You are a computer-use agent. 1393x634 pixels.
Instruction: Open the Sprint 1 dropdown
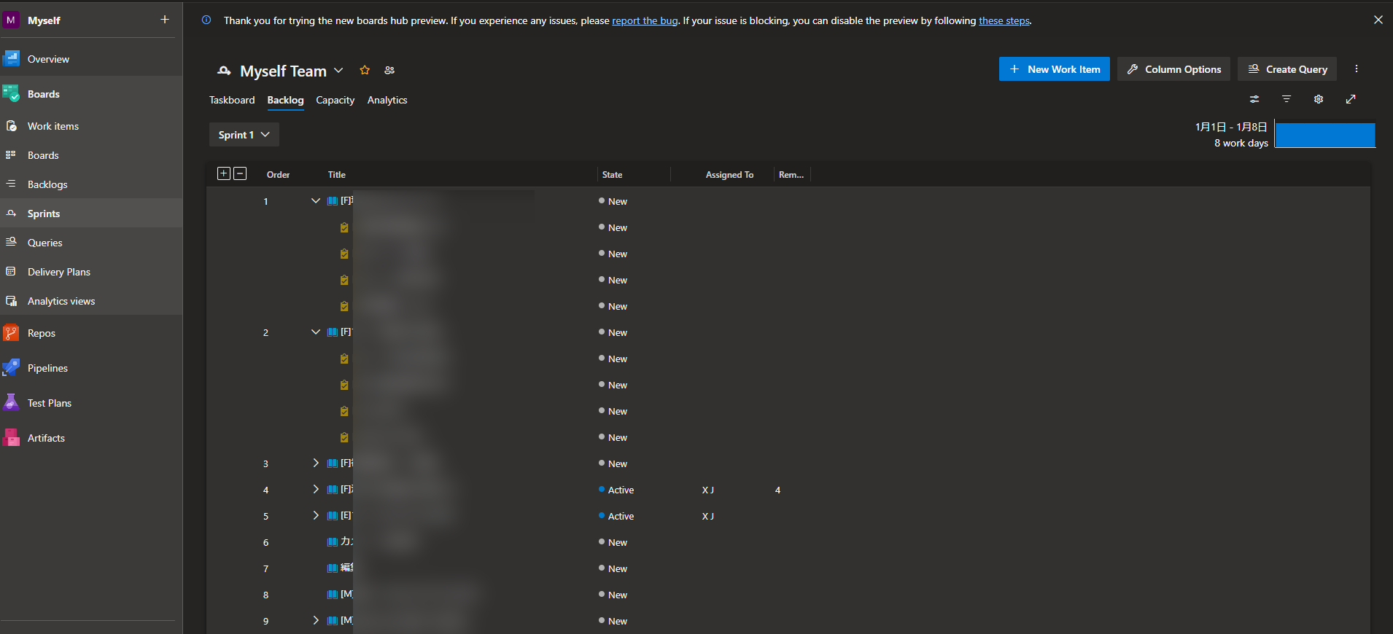244,135
